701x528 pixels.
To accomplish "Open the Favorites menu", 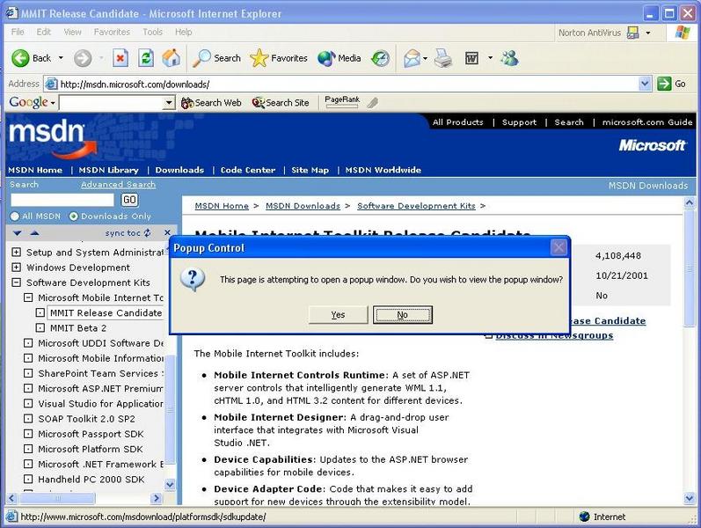I will [x=112, y=32].
